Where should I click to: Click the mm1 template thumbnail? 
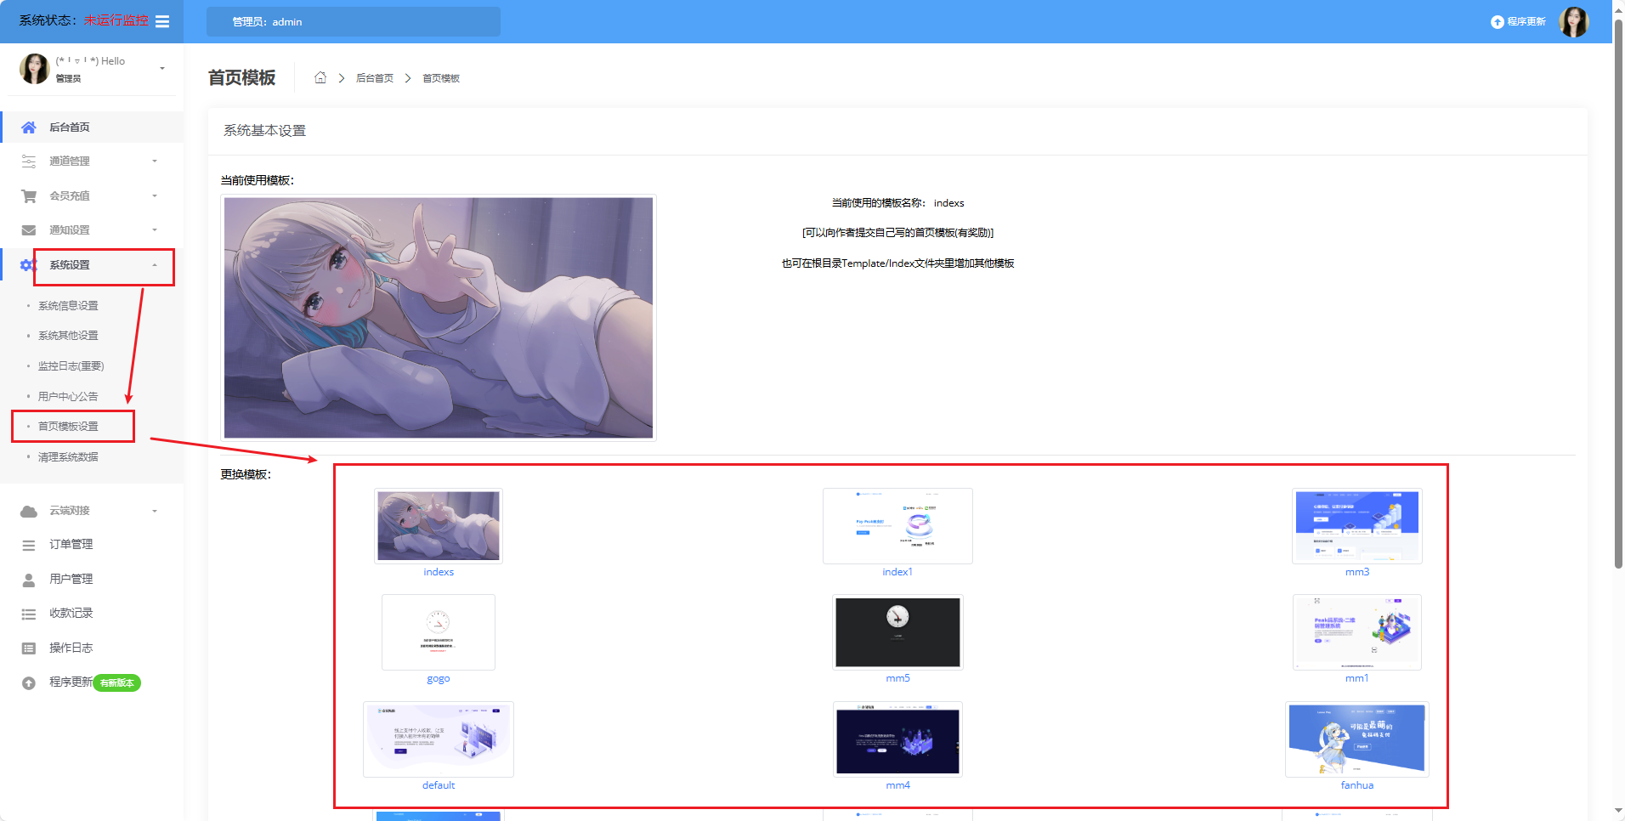point(1357,632)
